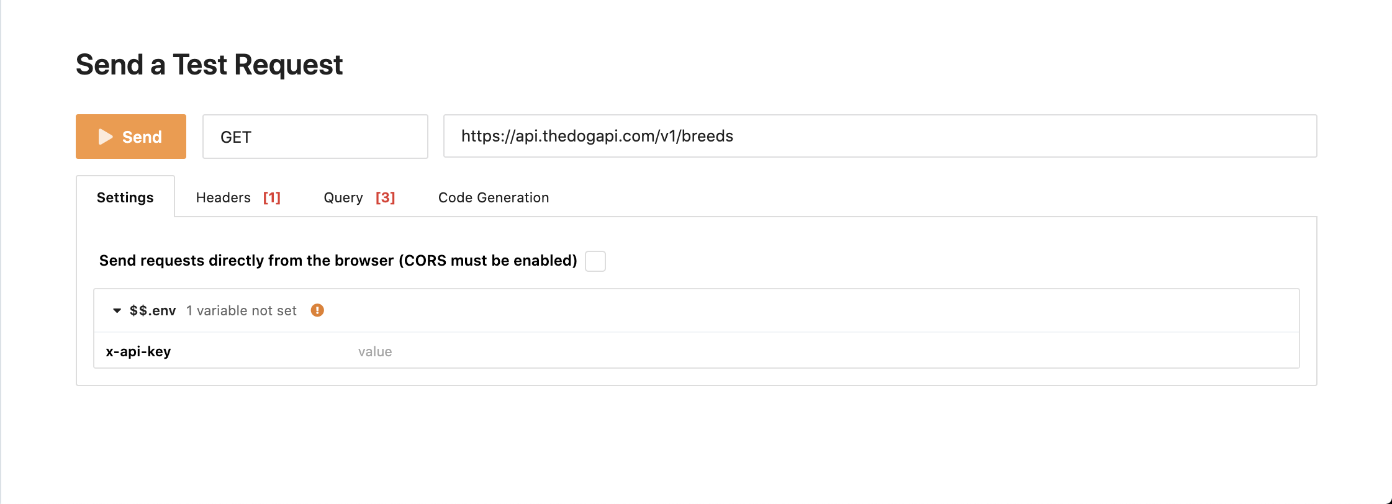Enable sending requests directly from browser checkbox
The image size is (1392, 504).
pos(595,261)
